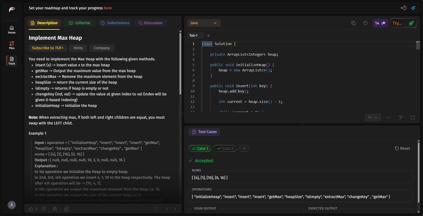Click the 'YOUR OUTPUT' label

205,208
